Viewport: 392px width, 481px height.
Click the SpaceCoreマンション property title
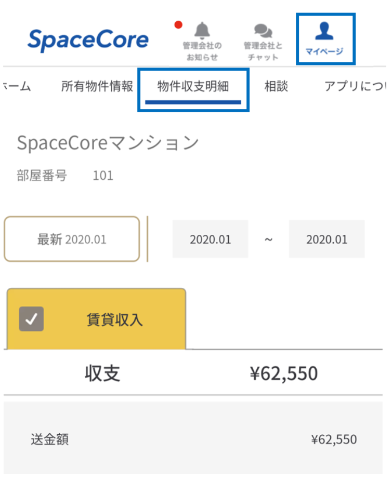click(108, 143)
